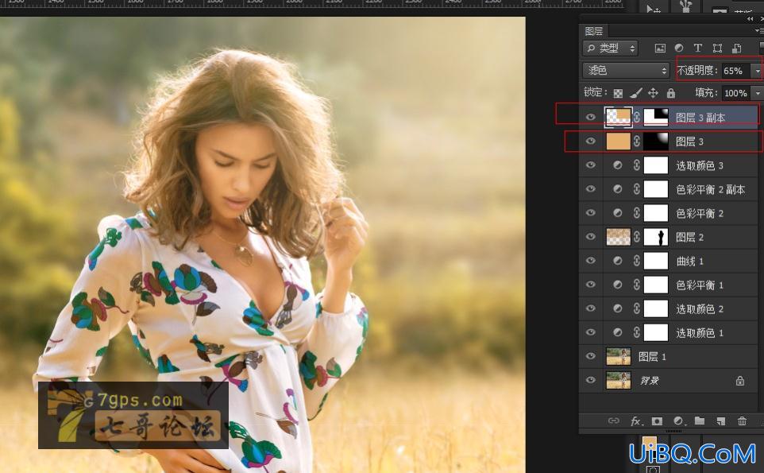Image resolution: width=764 pixels, height=473 pixels.
Task: Open the 类型 layer filter dropdown
Action: [610, 48]
